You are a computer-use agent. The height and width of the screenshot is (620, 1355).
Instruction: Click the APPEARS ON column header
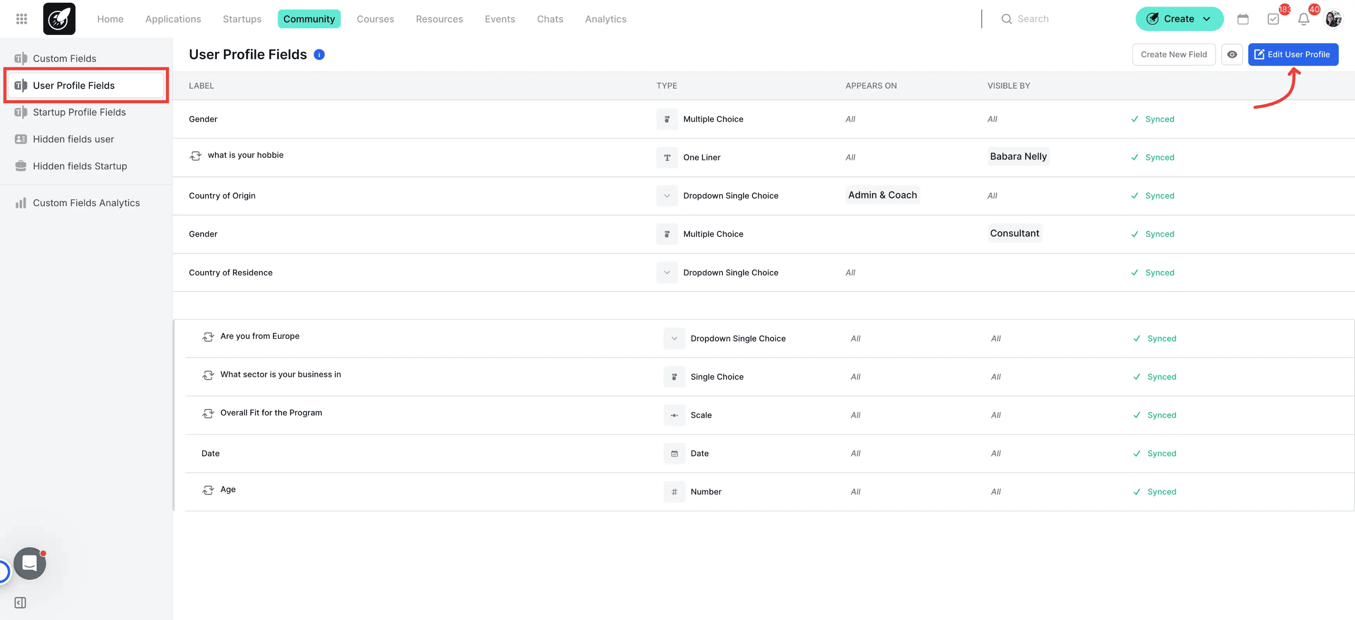pos(871,85)
